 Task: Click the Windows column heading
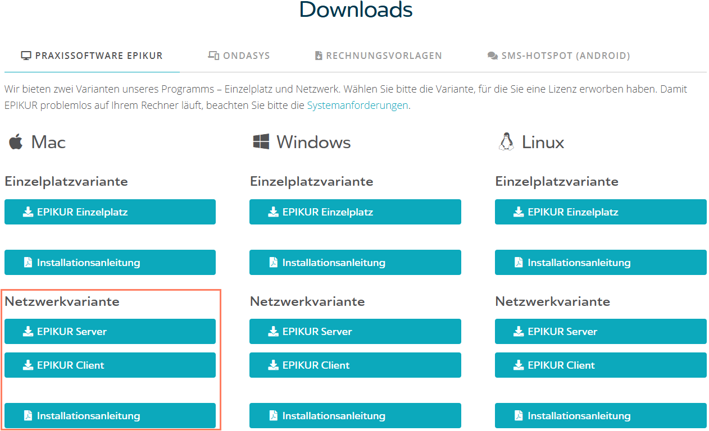[x=313, y=142]
